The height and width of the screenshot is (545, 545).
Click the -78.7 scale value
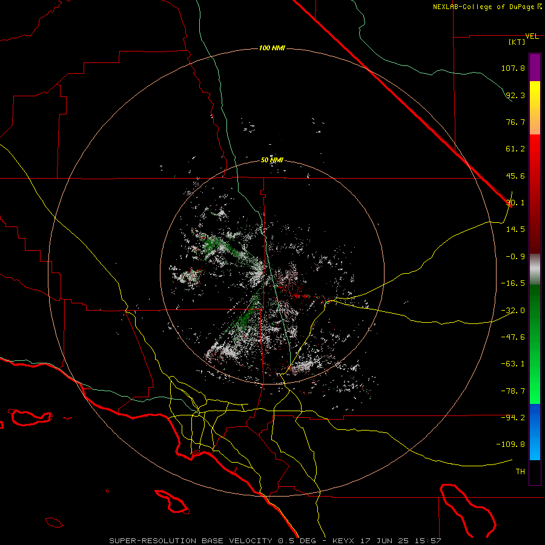pos(513,391)
